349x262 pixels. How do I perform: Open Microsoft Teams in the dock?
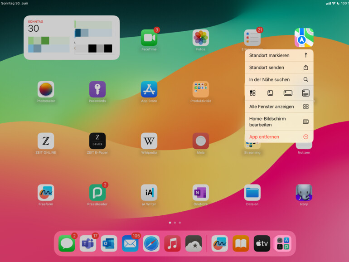[87, 243]
